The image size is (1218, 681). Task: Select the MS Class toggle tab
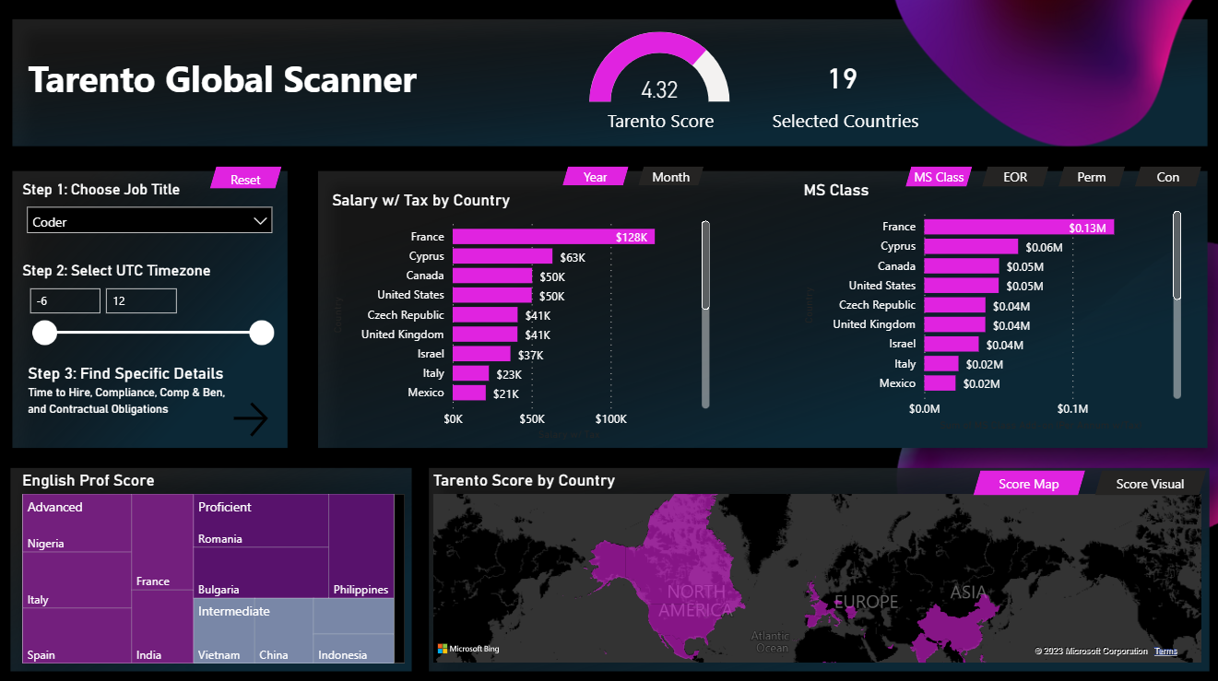(938, 177)
